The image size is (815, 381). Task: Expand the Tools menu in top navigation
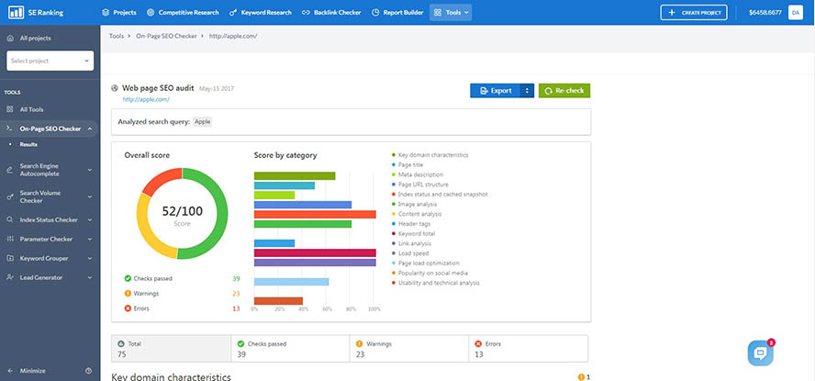tap(451, 13)
